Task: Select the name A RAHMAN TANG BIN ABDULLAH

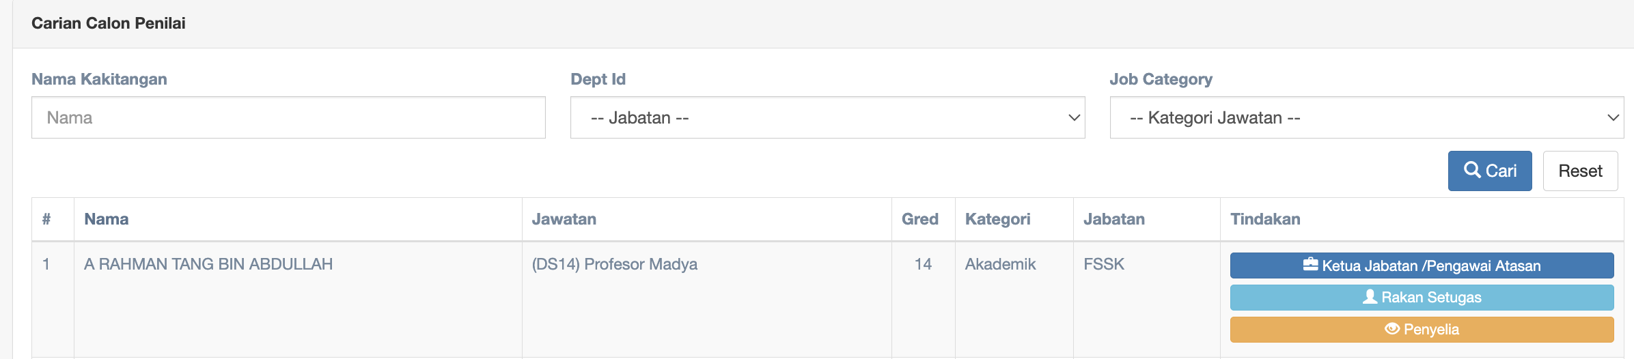Action: [x=208, y=264]
